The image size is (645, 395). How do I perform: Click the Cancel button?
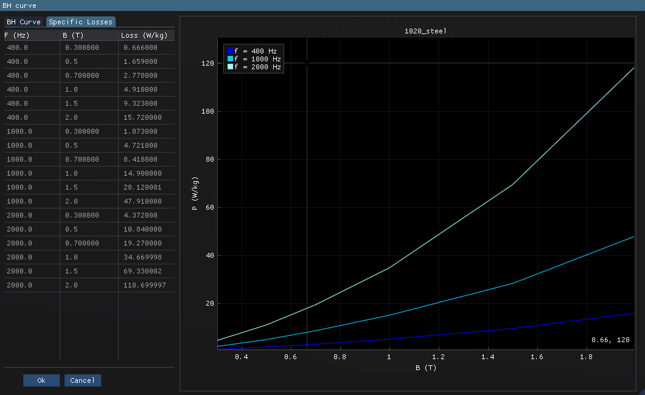pyautogui.click(x=82, y=380)
